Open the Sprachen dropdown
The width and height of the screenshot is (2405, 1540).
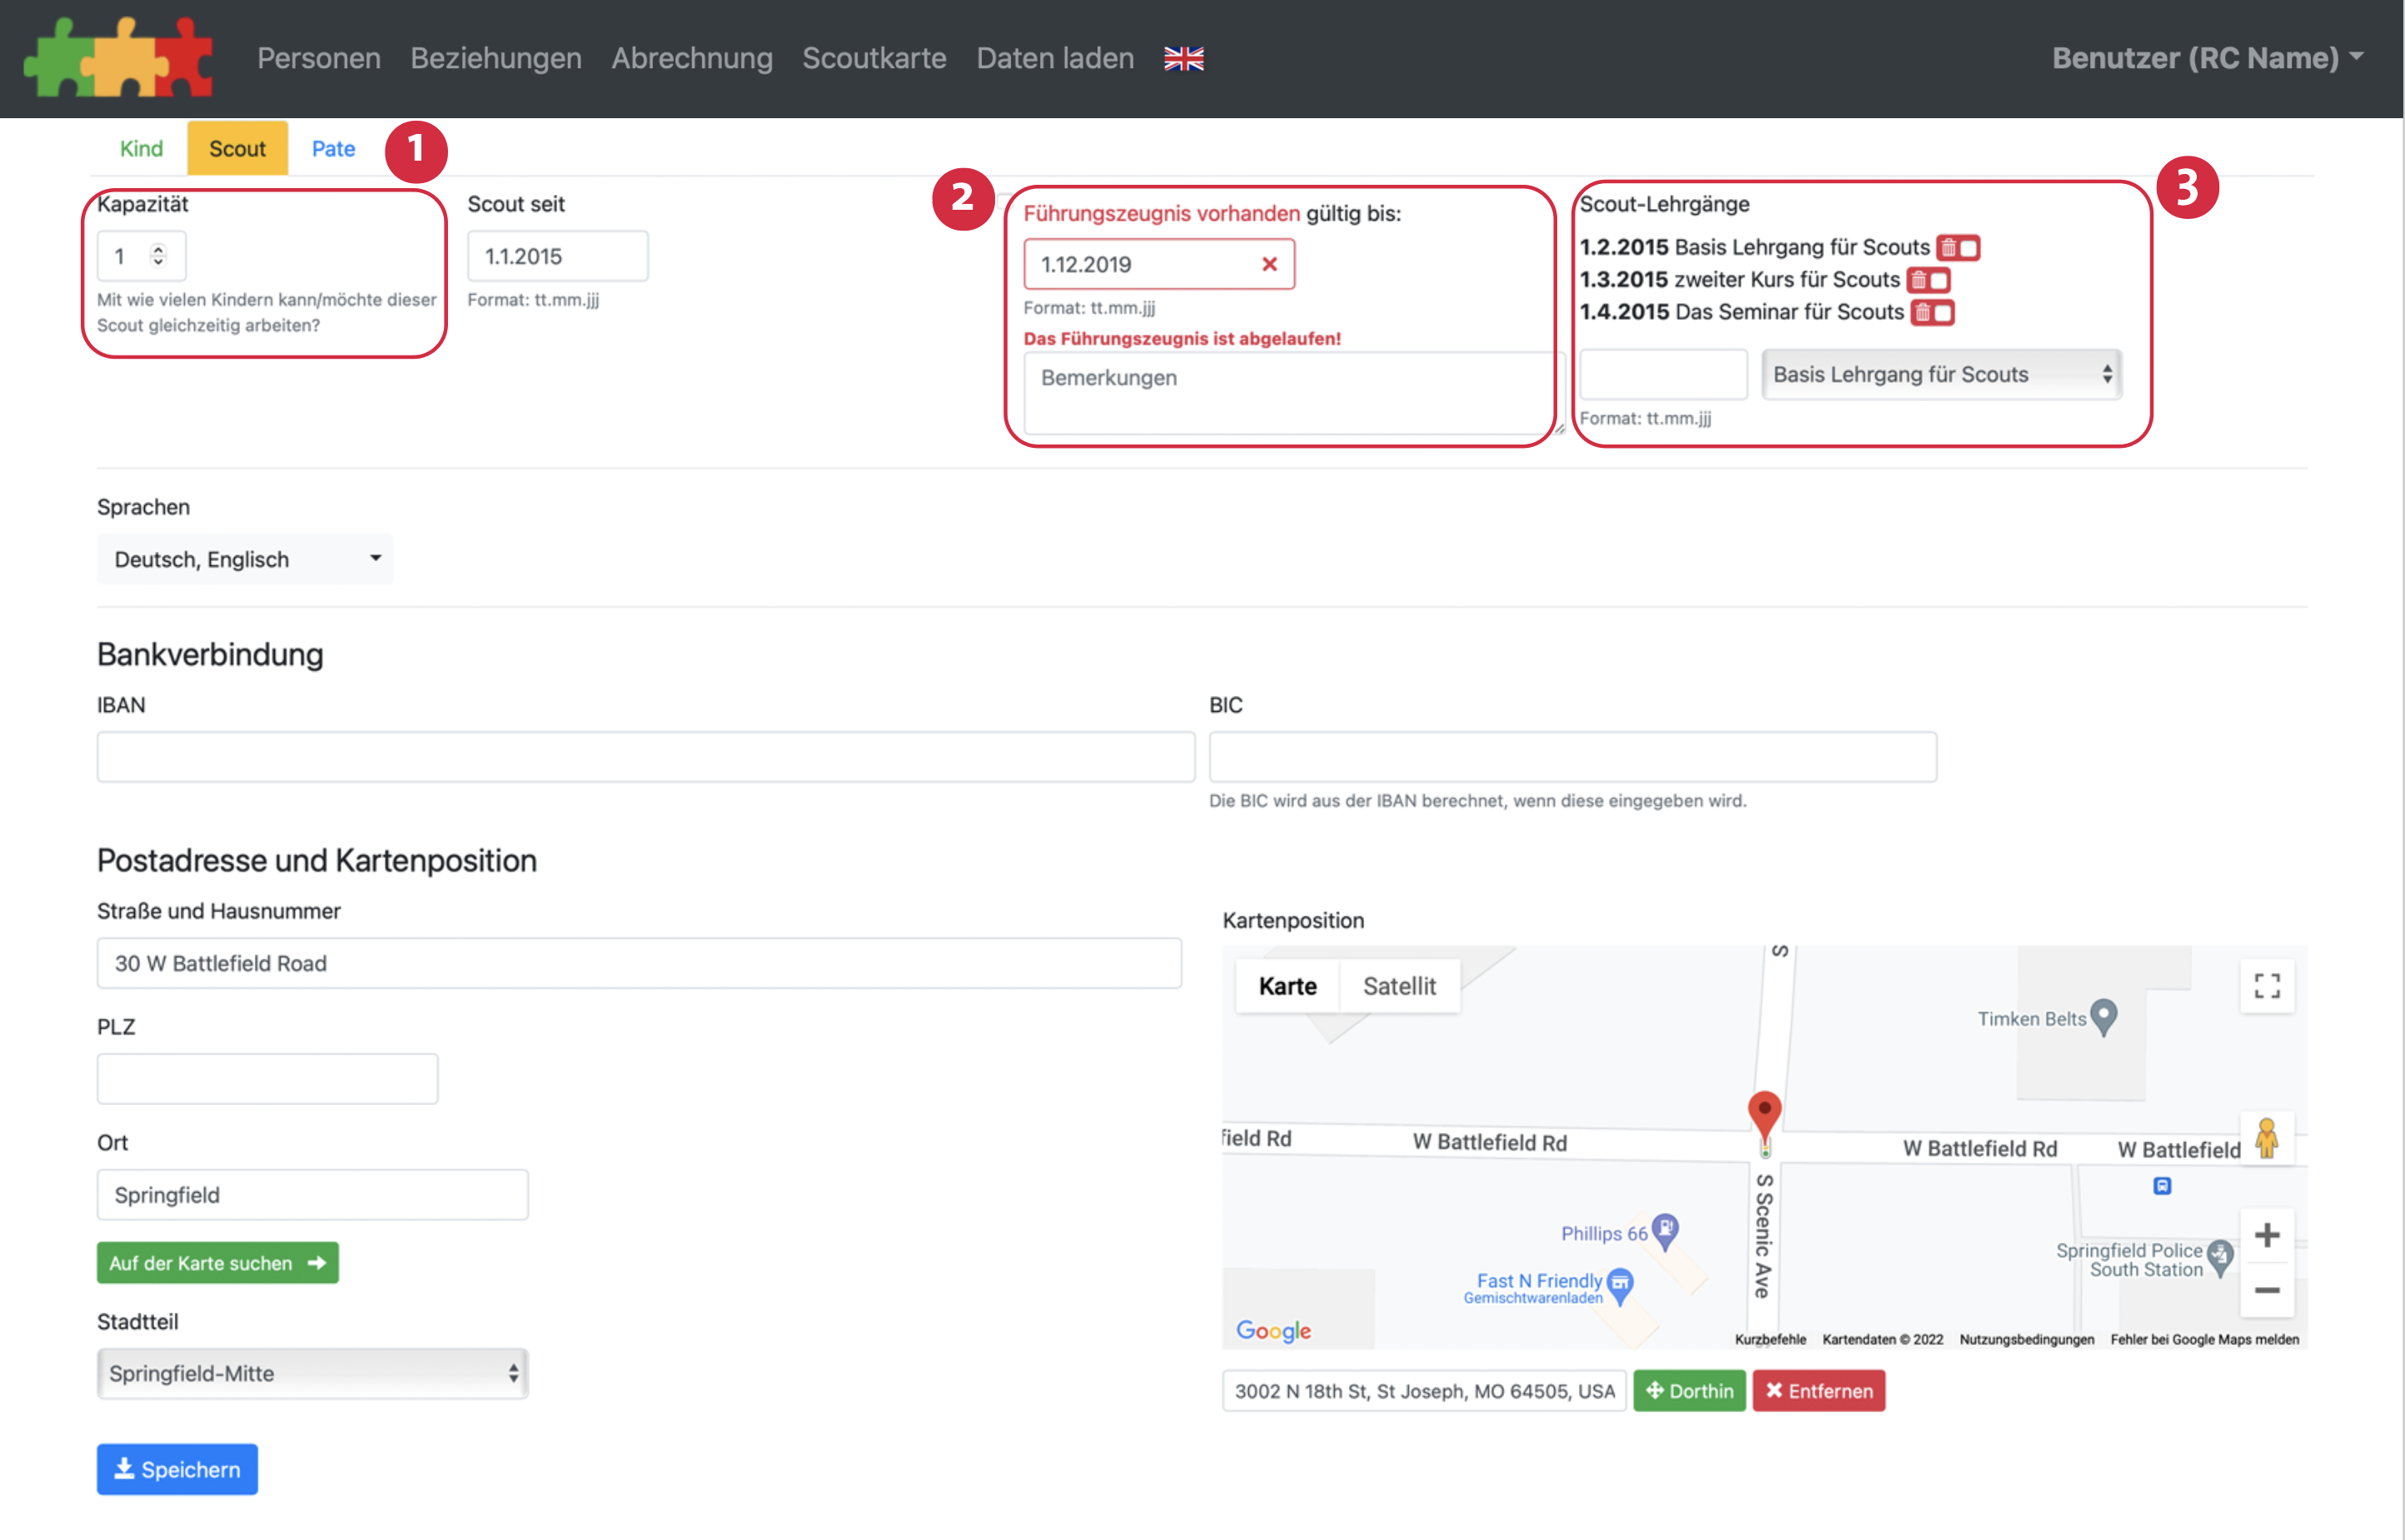[x=245, y=559]
